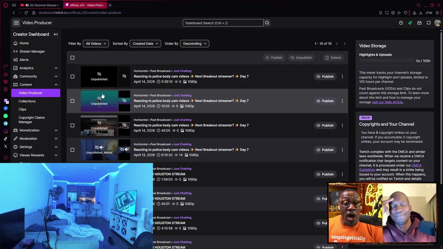443x249 pixels.
Task: Select the 5:39:10 video checkbox
Action: 72,76
